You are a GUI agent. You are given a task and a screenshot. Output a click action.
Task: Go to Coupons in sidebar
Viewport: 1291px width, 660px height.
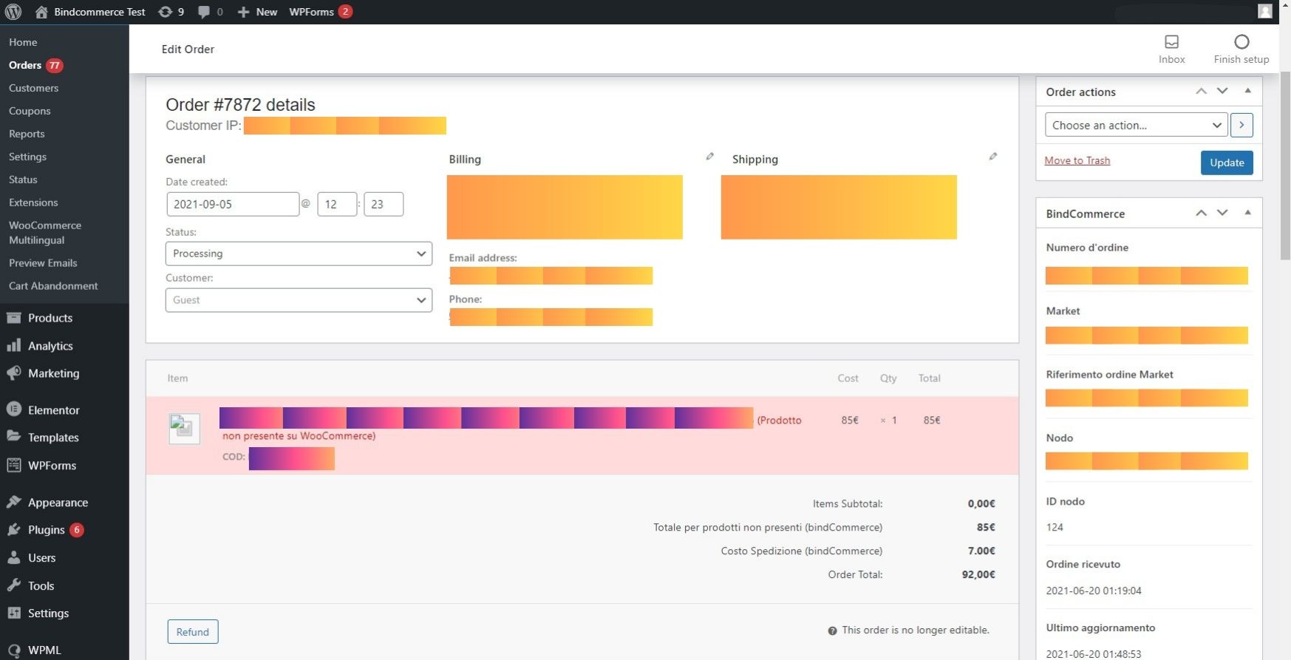coord(30,111)
